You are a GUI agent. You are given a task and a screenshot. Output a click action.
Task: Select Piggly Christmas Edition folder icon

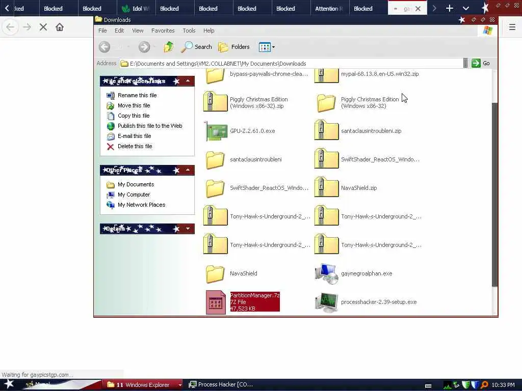click(x=326, y=102)
